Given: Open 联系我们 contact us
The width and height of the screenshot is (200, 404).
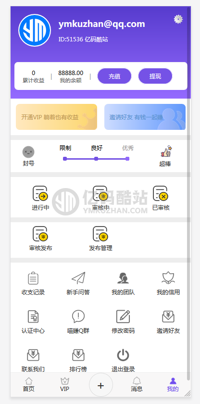Looking at the screenshot, I should click(33, 360).
